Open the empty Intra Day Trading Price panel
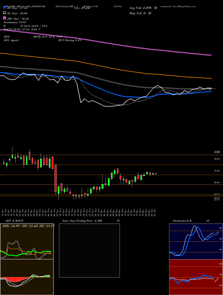The width and height of the screenshot is (223, 295). point(89,250)
